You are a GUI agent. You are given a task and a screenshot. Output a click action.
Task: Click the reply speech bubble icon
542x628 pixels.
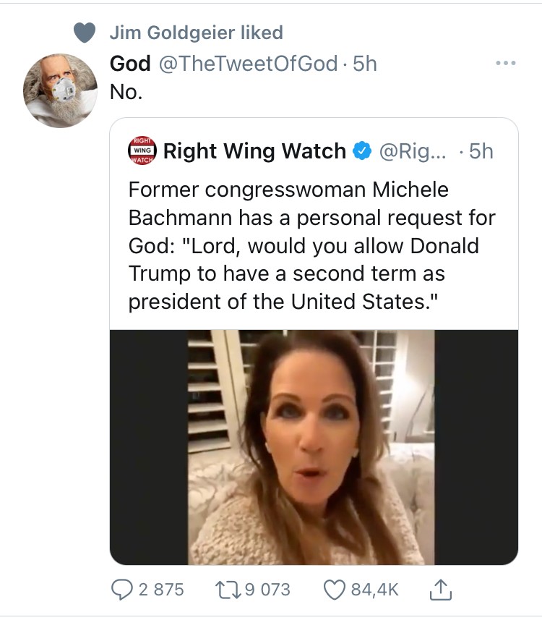pyautogui.click(x=121, y=590)
